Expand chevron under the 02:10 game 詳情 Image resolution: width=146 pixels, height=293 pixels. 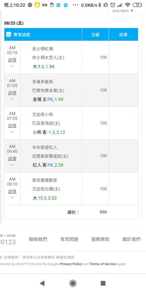12,66
